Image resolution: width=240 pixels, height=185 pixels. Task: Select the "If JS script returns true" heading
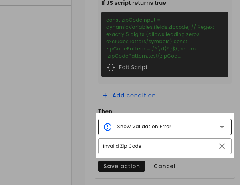134,3
